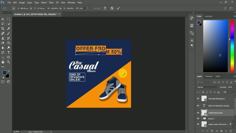Open the Image menu
The width and height of the screenshot is (236, 133).
pos(22,3)
